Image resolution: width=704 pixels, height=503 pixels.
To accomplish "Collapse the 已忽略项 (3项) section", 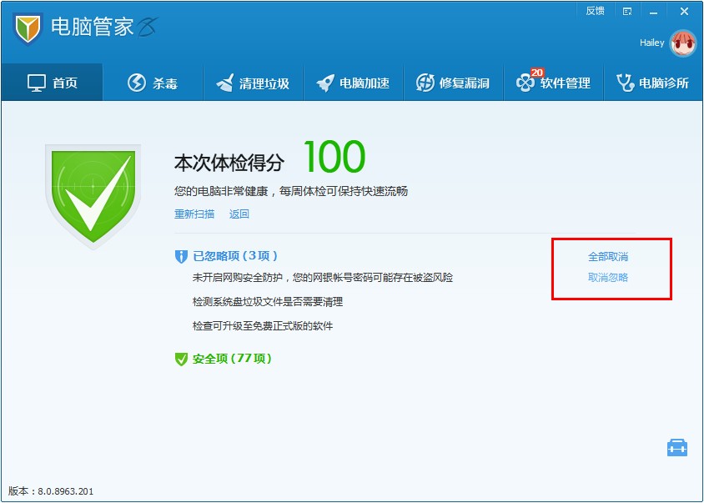I will click(x=234, y=256).
